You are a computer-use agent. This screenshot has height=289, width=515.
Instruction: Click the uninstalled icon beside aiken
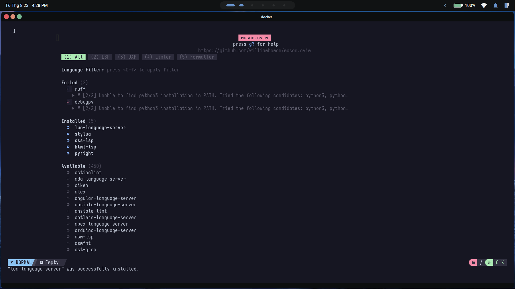(x=68, y=185)
